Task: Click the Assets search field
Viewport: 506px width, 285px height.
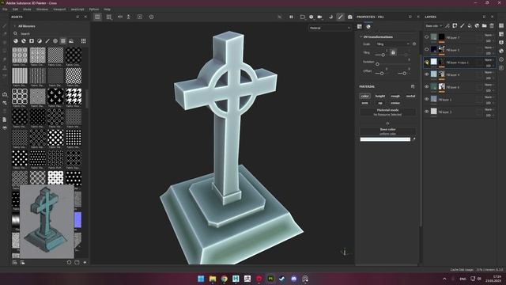Action: (x=48, y=33)
